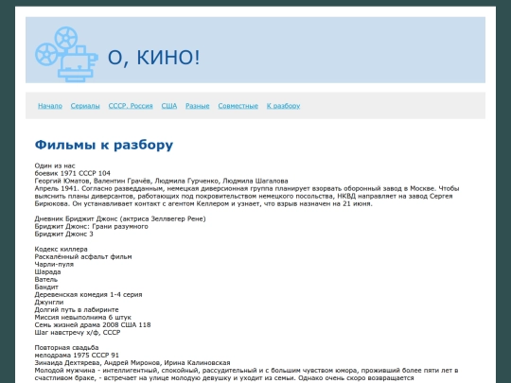
Task: Select 'Миссия невыполнима 6 штук'
Action: (82, 317)
